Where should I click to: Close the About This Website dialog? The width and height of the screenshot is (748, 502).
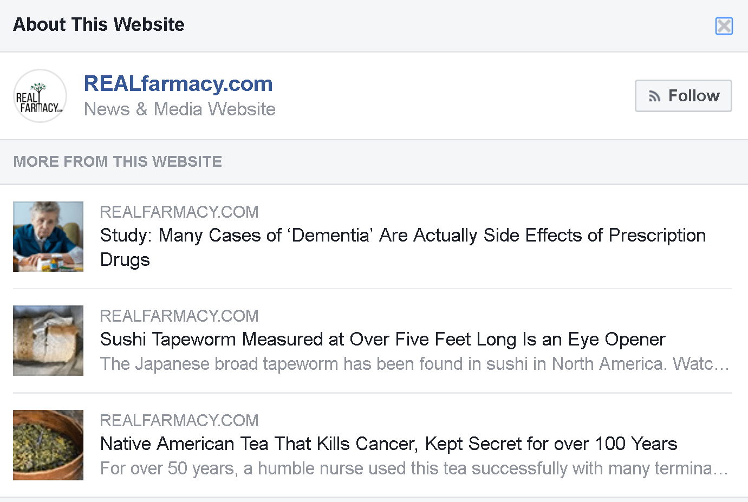coord(724,26)
